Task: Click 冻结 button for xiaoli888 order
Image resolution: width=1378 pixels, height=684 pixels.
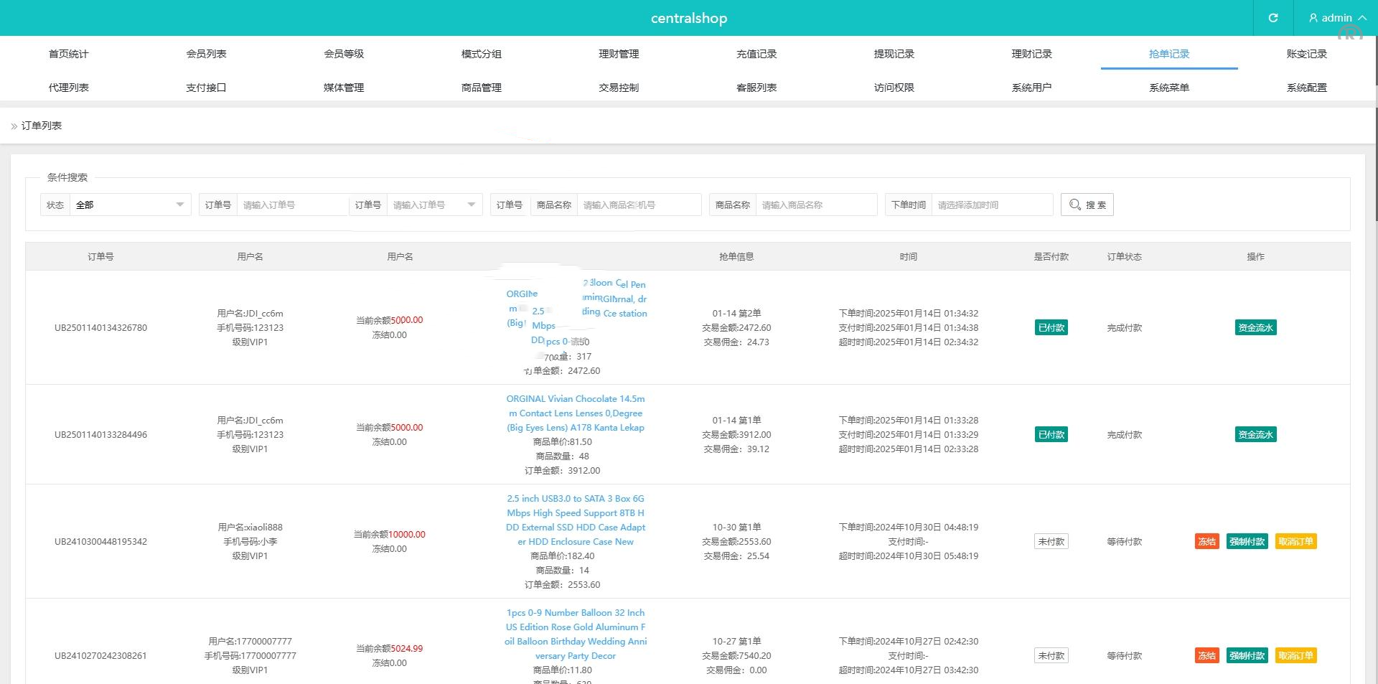Action: pos(1206,542)
